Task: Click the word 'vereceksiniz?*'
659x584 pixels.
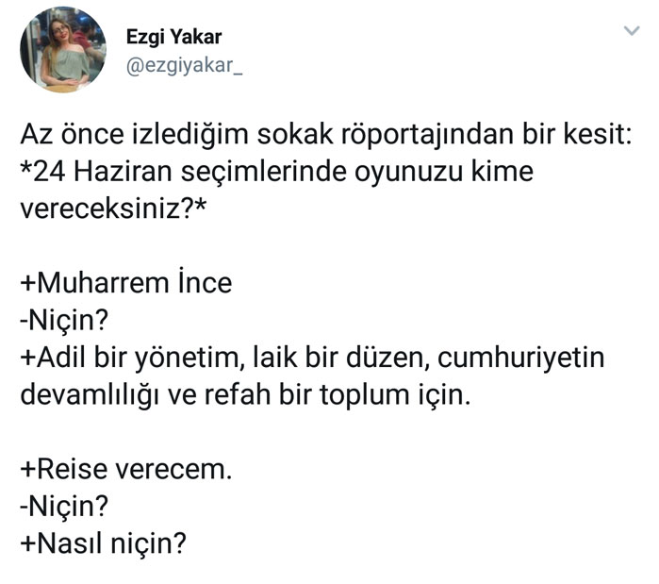Action: pyautogui.click(x=113, y=209)
